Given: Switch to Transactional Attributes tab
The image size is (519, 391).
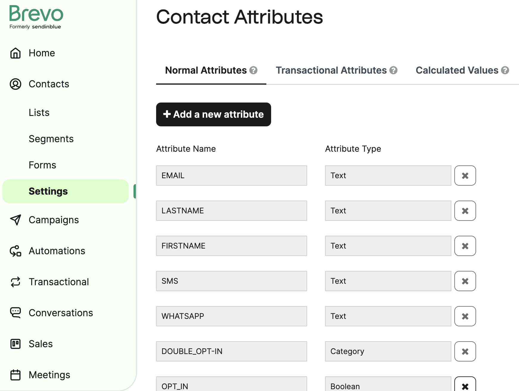Looking at the screenshot, I should point(331,70).
